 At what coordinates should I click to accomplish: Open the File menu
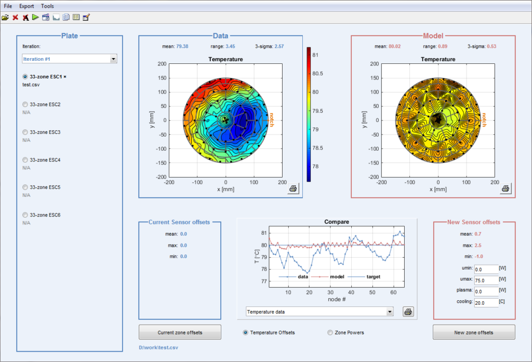click(8, 6)
